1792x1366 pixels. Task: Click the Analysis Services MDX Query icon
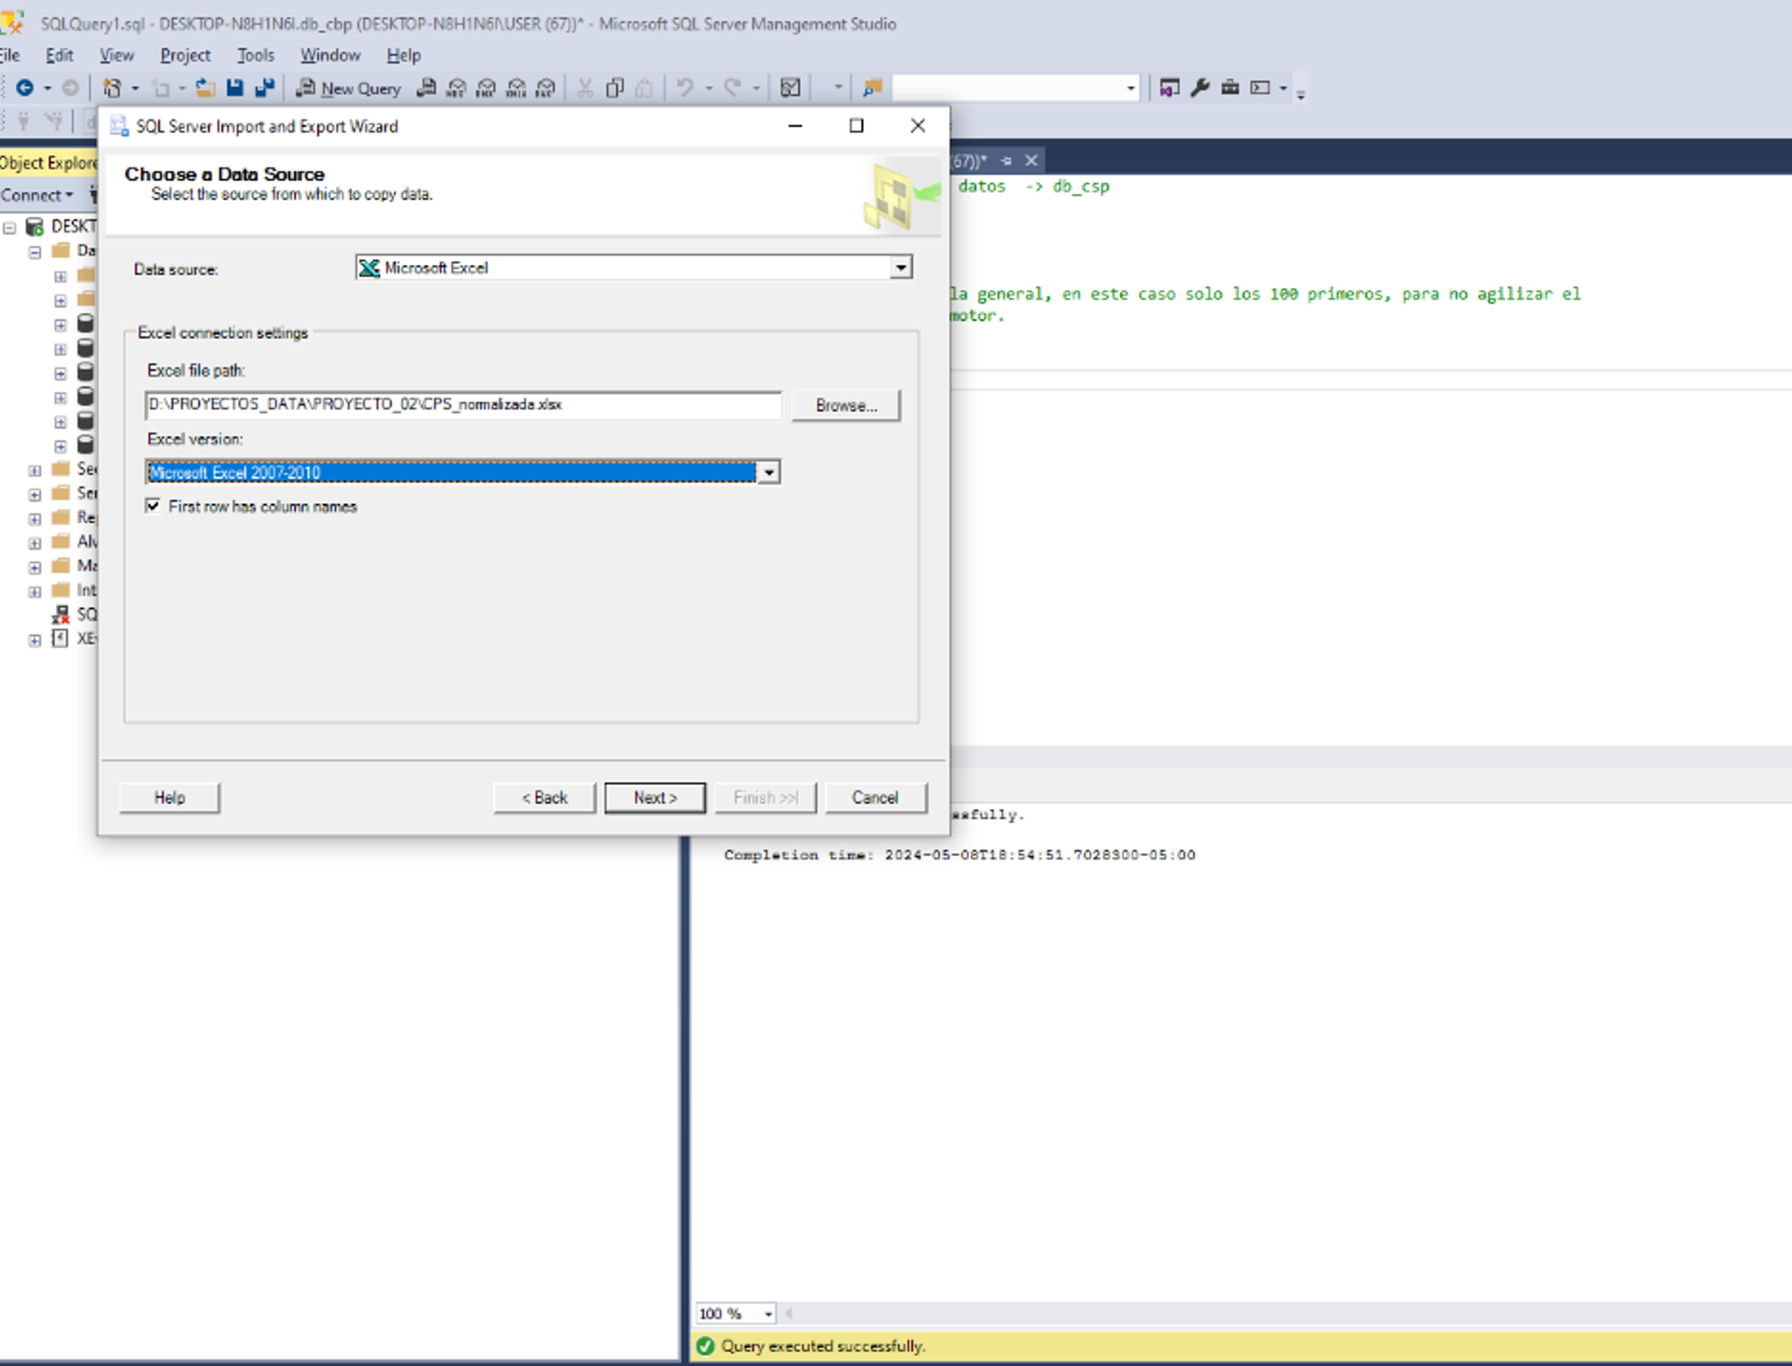tap(456, 88)
